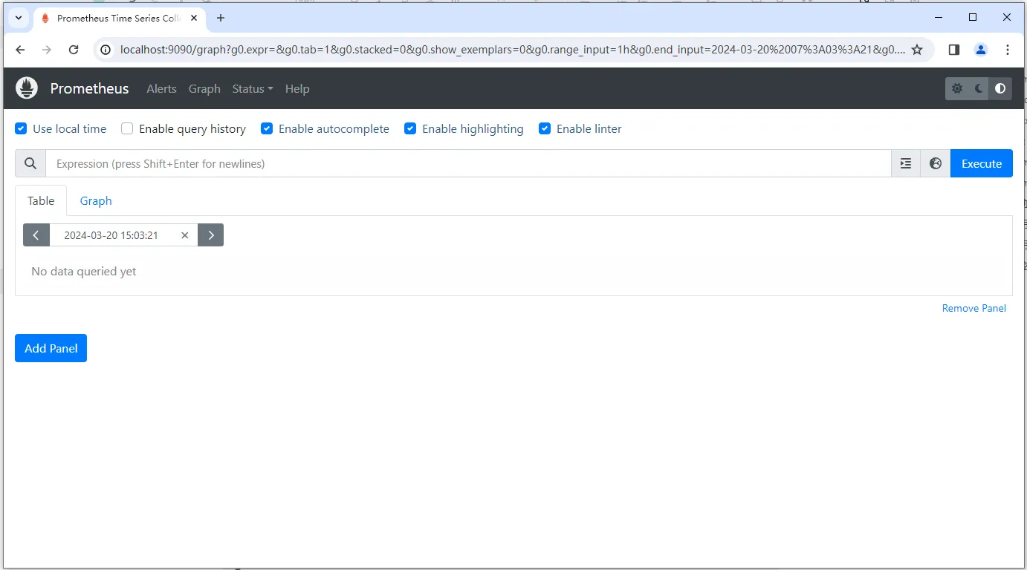This screenshot has height=570, width=1027.
Task: Uncheck the Use local time checkbox
Action: pyautogui.click(x=22, y=129)
